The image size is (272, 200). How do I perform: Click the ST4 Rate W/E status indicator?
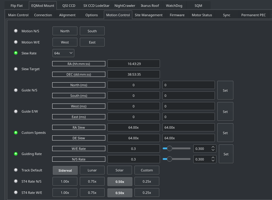[16, 192]
